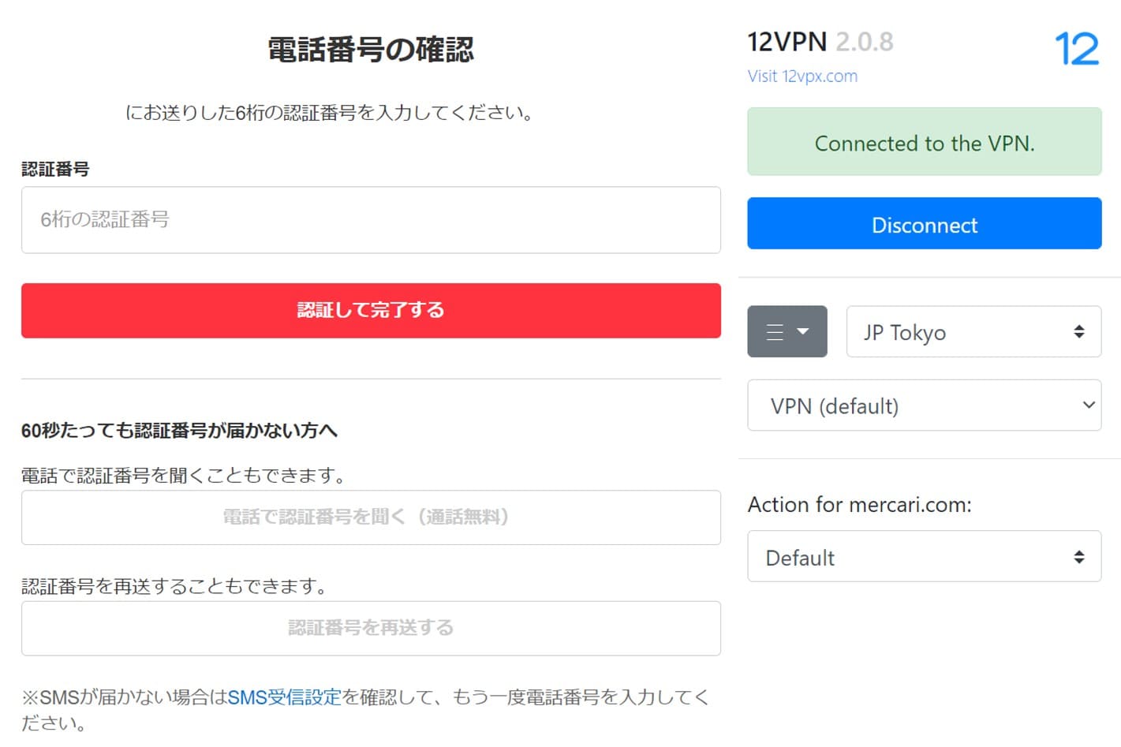Open the VPN (default) mode dropdown
This screenshot has width=1121, height=747.
click(x=924, y=405)
